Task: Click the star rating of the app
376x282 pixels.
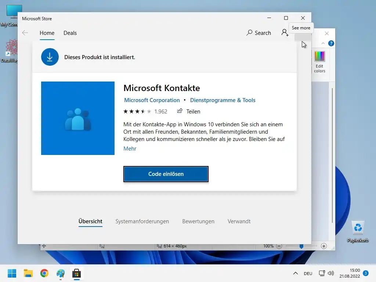Action: 137,112
